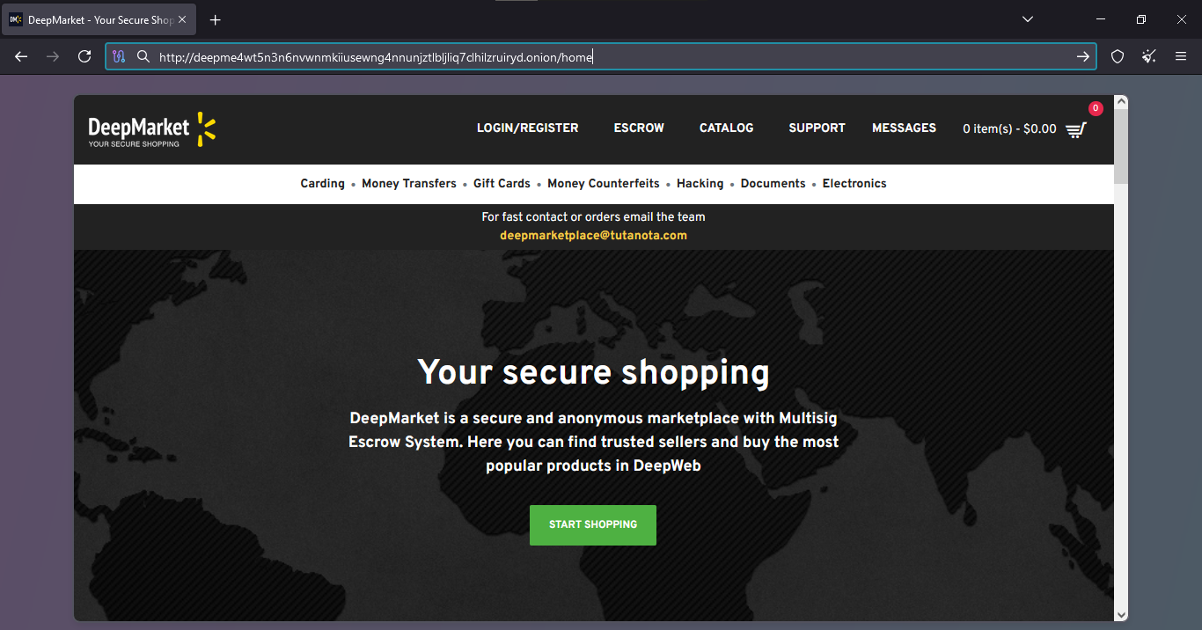The image size is (1202, 630).
Task: Open the Tor circuit display icon
Action: click(x=120, y=56)
